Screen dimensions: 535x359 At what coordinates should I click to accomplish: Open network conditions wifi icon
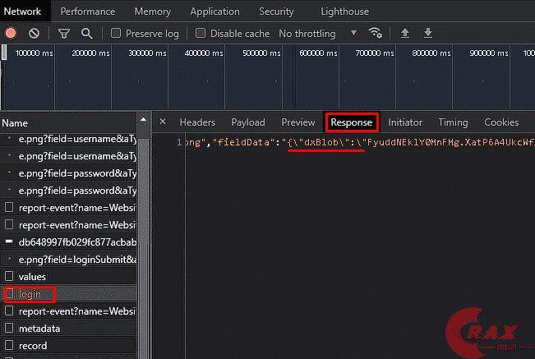pos(375,33)
